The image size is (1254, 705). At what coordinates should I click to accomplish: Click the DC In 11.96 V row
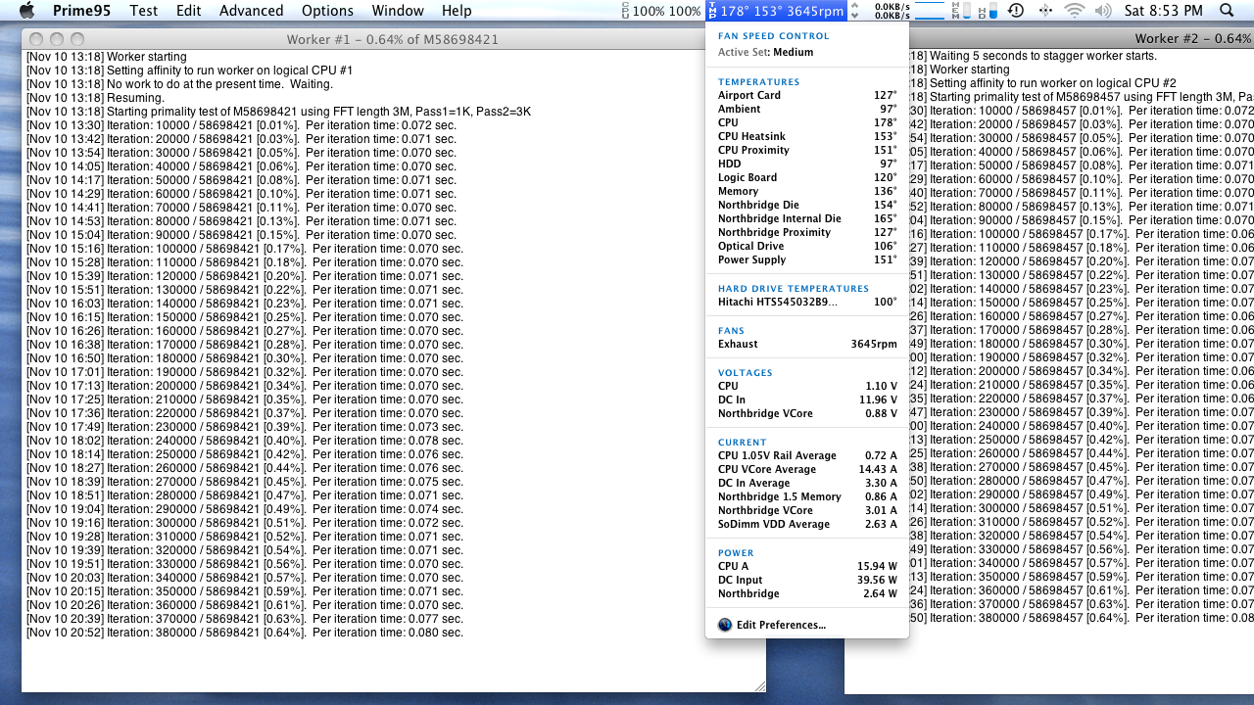click(807, 399)
